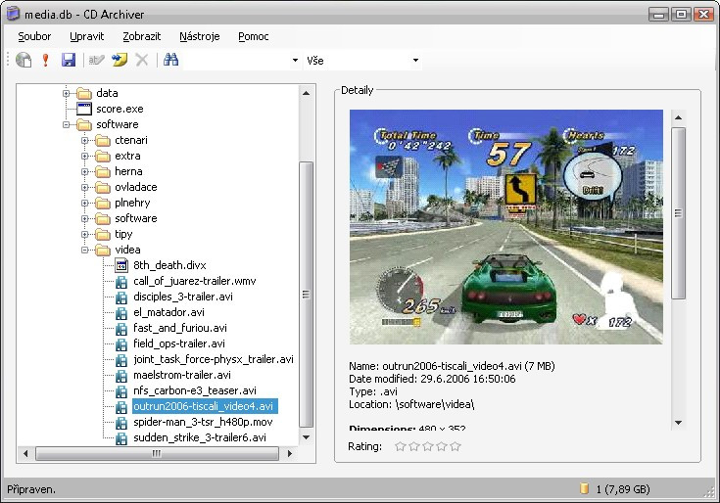
Task: Click the field_ops-trailer.avi video icon
Action: click(x=121, y=343)
